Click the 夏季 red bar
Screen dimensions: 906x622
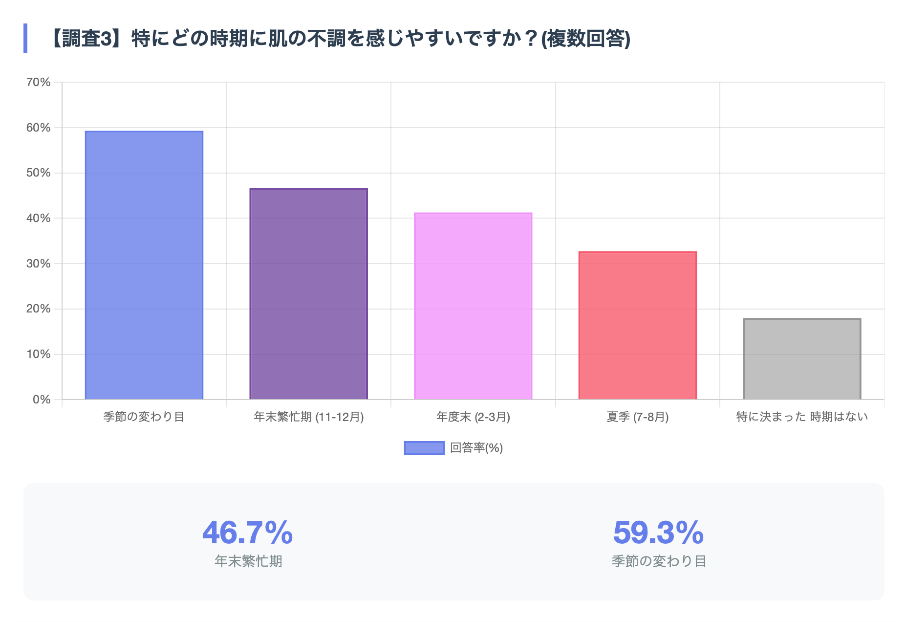pyautogui.click(x=637, y=326)
